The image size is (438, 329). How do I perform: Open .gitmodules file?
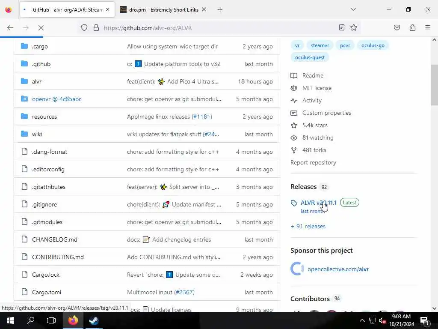(x=47, y=222)
